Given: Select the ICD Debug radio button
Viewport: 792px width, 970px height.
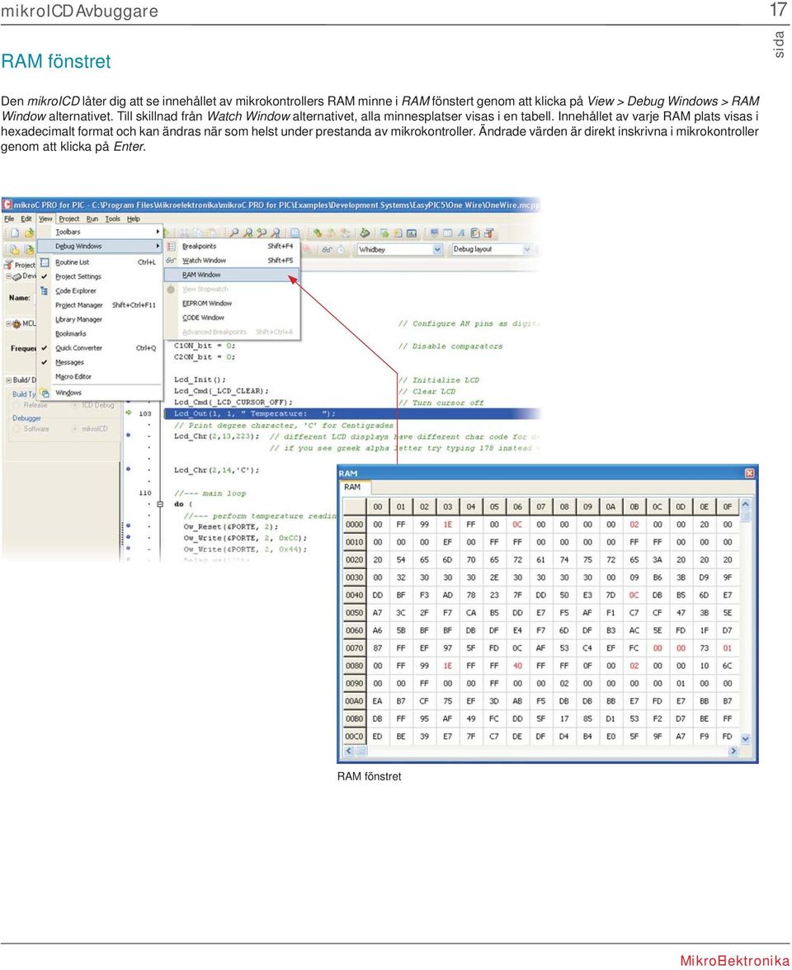Looking at the screenshot, I should (75, 405).
